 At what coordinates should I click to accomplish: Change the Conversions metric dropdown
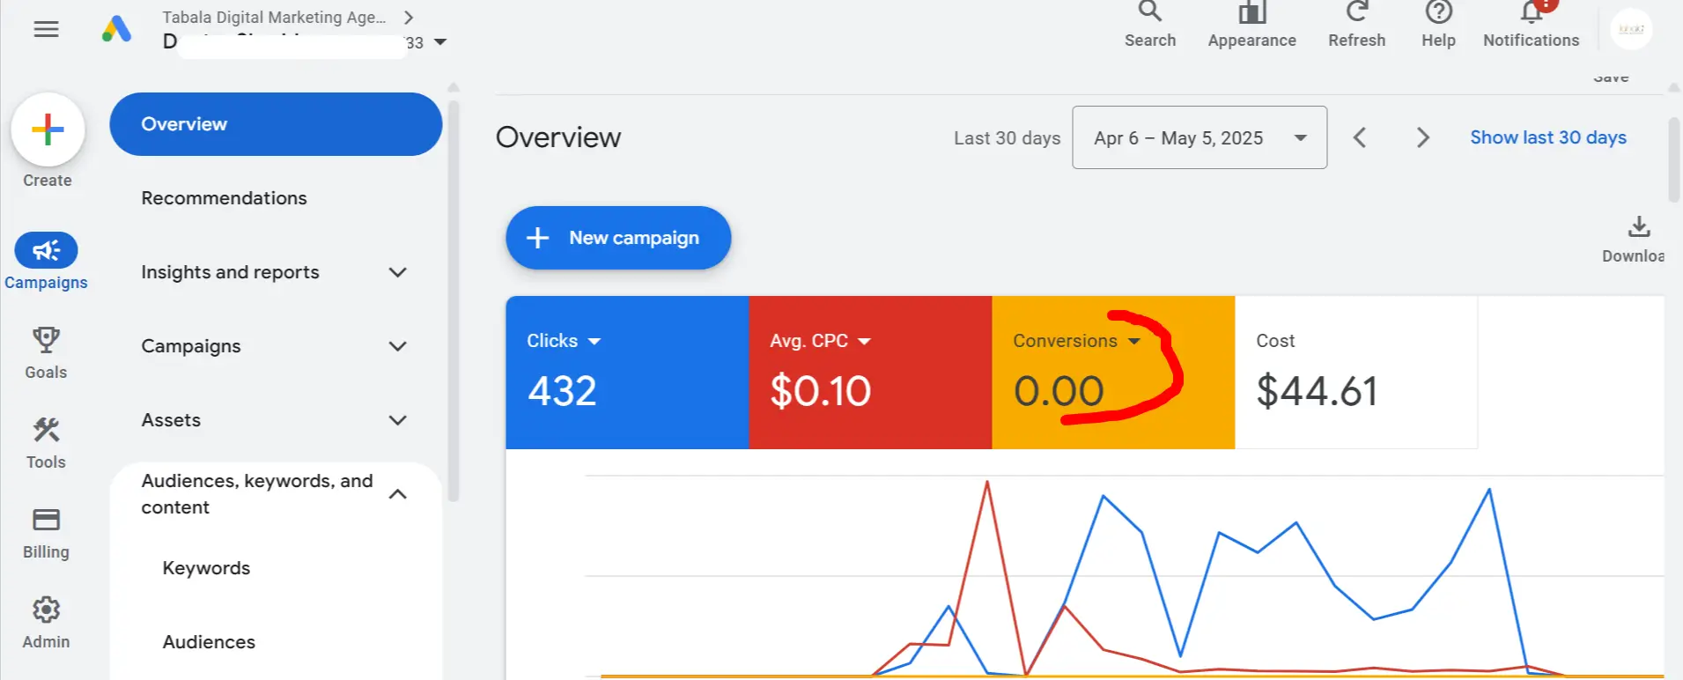(x=1133, y=341)
